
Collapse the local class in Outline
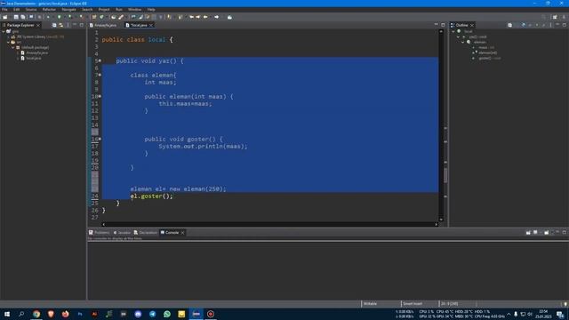point(453,32)
